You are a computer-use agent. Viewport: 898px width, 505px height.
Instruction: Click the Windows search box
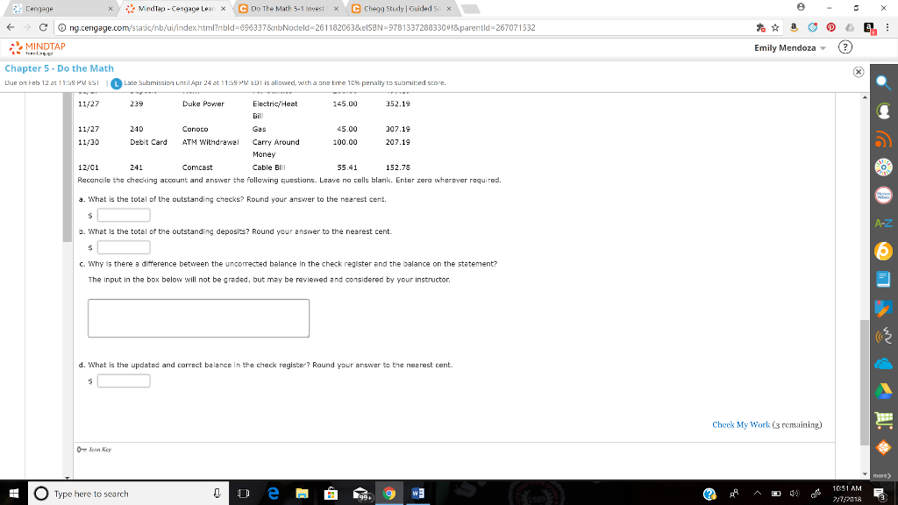(128, 493)
